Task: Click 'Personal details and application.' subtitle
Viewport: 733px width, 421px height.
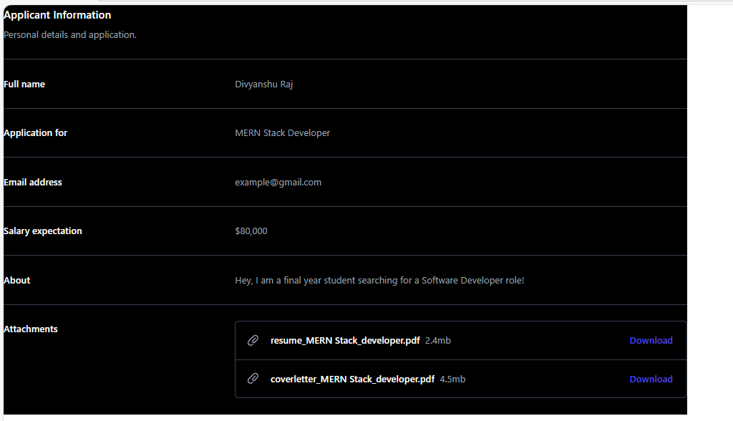Action: pyautogui.click(x=70, y=34)
